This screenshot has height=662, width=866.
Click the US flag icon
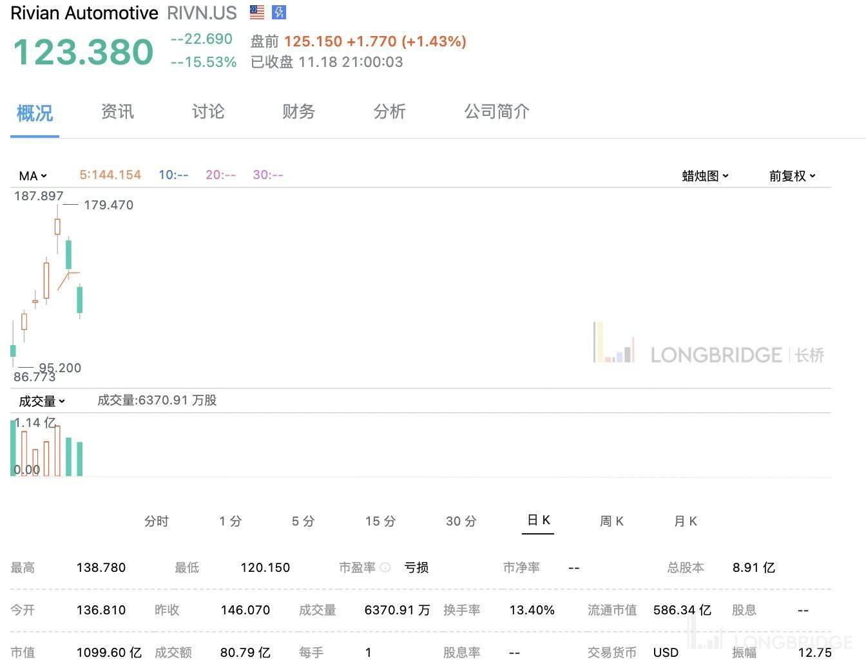click(257, 12)
